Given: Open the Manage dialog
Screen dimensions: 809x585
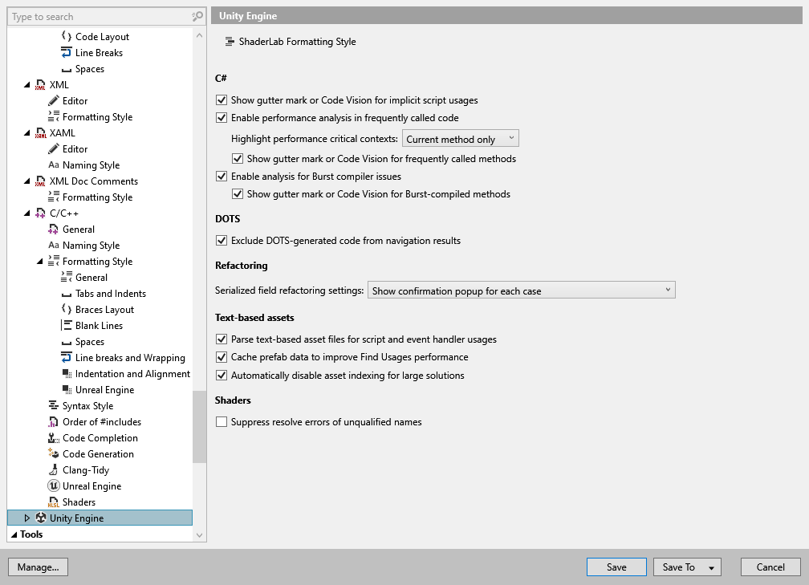Looking at the screenshot, I should click(38, 567).
